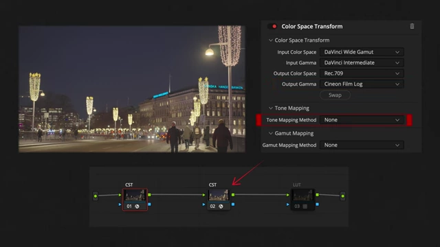
Task: Click the Input Color Space label
Action: [296, 52]
